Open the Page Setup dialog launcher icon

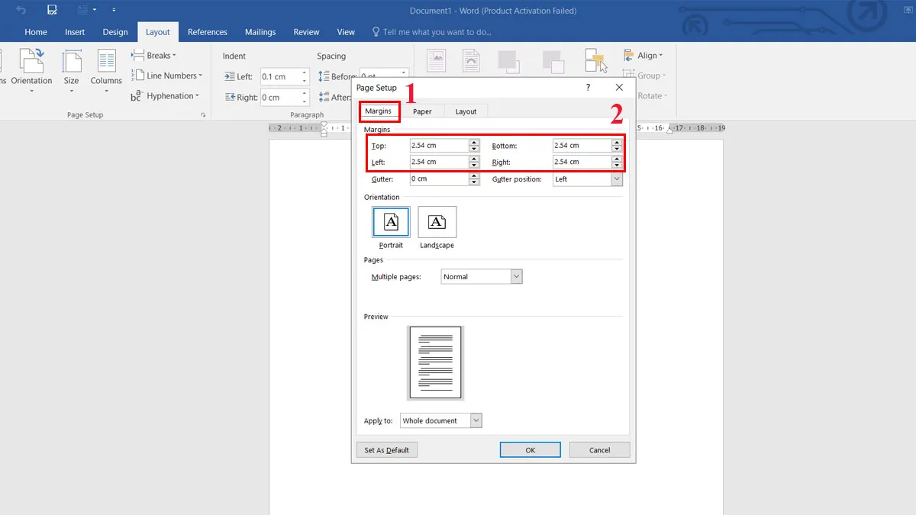(x=203, y=115)
